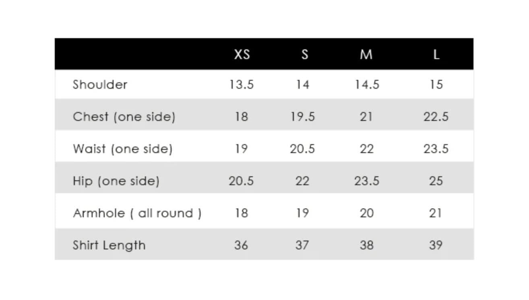The image size is (529, 300).
Task: Click the Waist XS value 19
Action: pyautogui.click(x=241, y=149)
